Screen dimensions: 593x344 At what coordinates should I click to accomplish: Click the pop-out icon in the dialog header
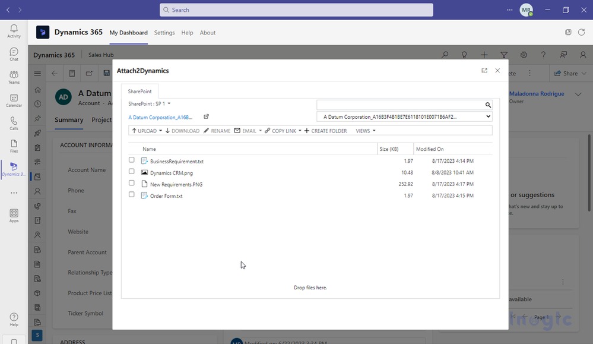pos(484,71)
